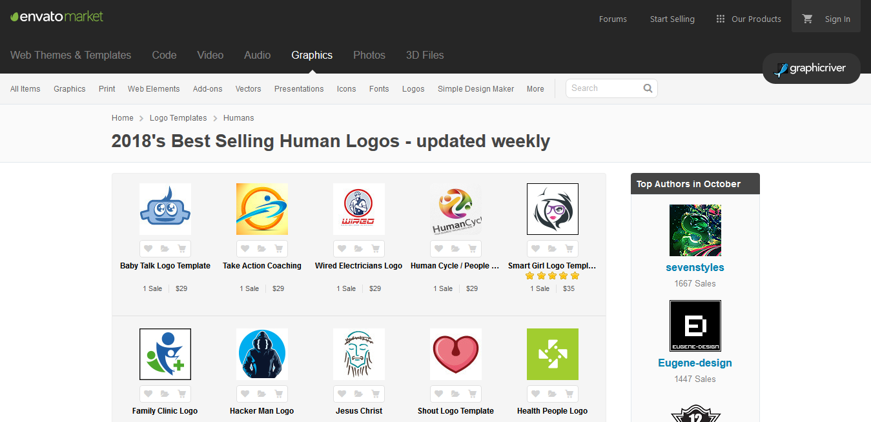Select the Graphics top tab
The image size is (871, 422).
312,55
